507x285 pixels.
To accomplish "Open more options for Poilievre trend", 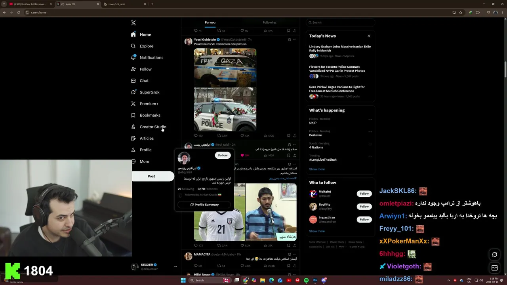I will [370, 131].
